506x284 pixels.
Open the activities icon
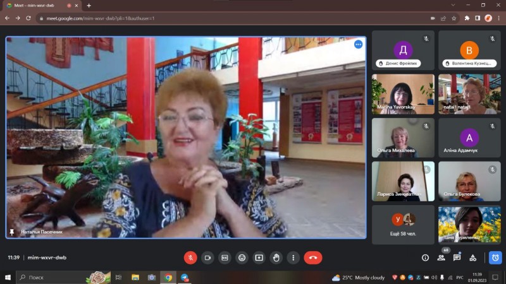(472, 257)
